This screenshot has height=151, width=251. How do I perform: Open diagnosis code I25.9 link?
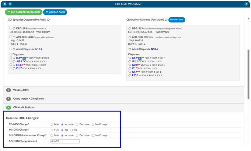(135, 72)
